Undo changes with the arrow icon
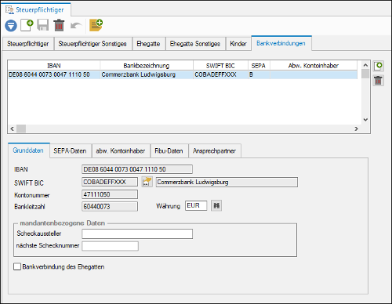392x304 pixels. click(76, 26)
